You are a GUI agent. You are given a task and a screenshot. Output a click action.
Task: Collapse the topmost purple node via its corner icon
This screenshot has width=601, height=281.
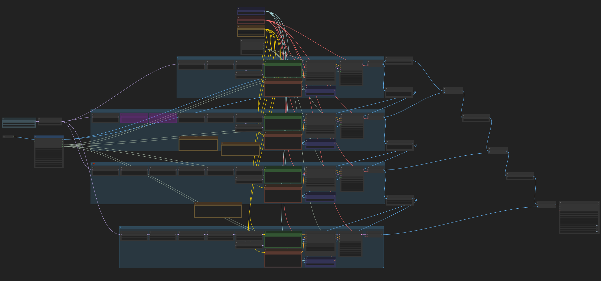(238, 8)
